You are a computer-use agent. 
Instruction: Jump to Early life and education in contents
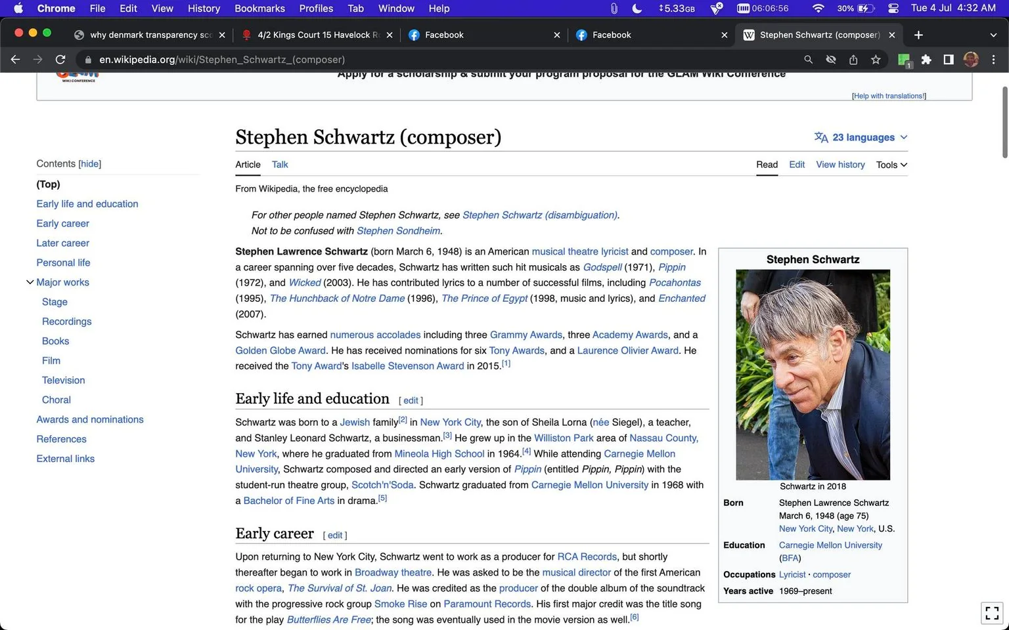click(87, 204)
